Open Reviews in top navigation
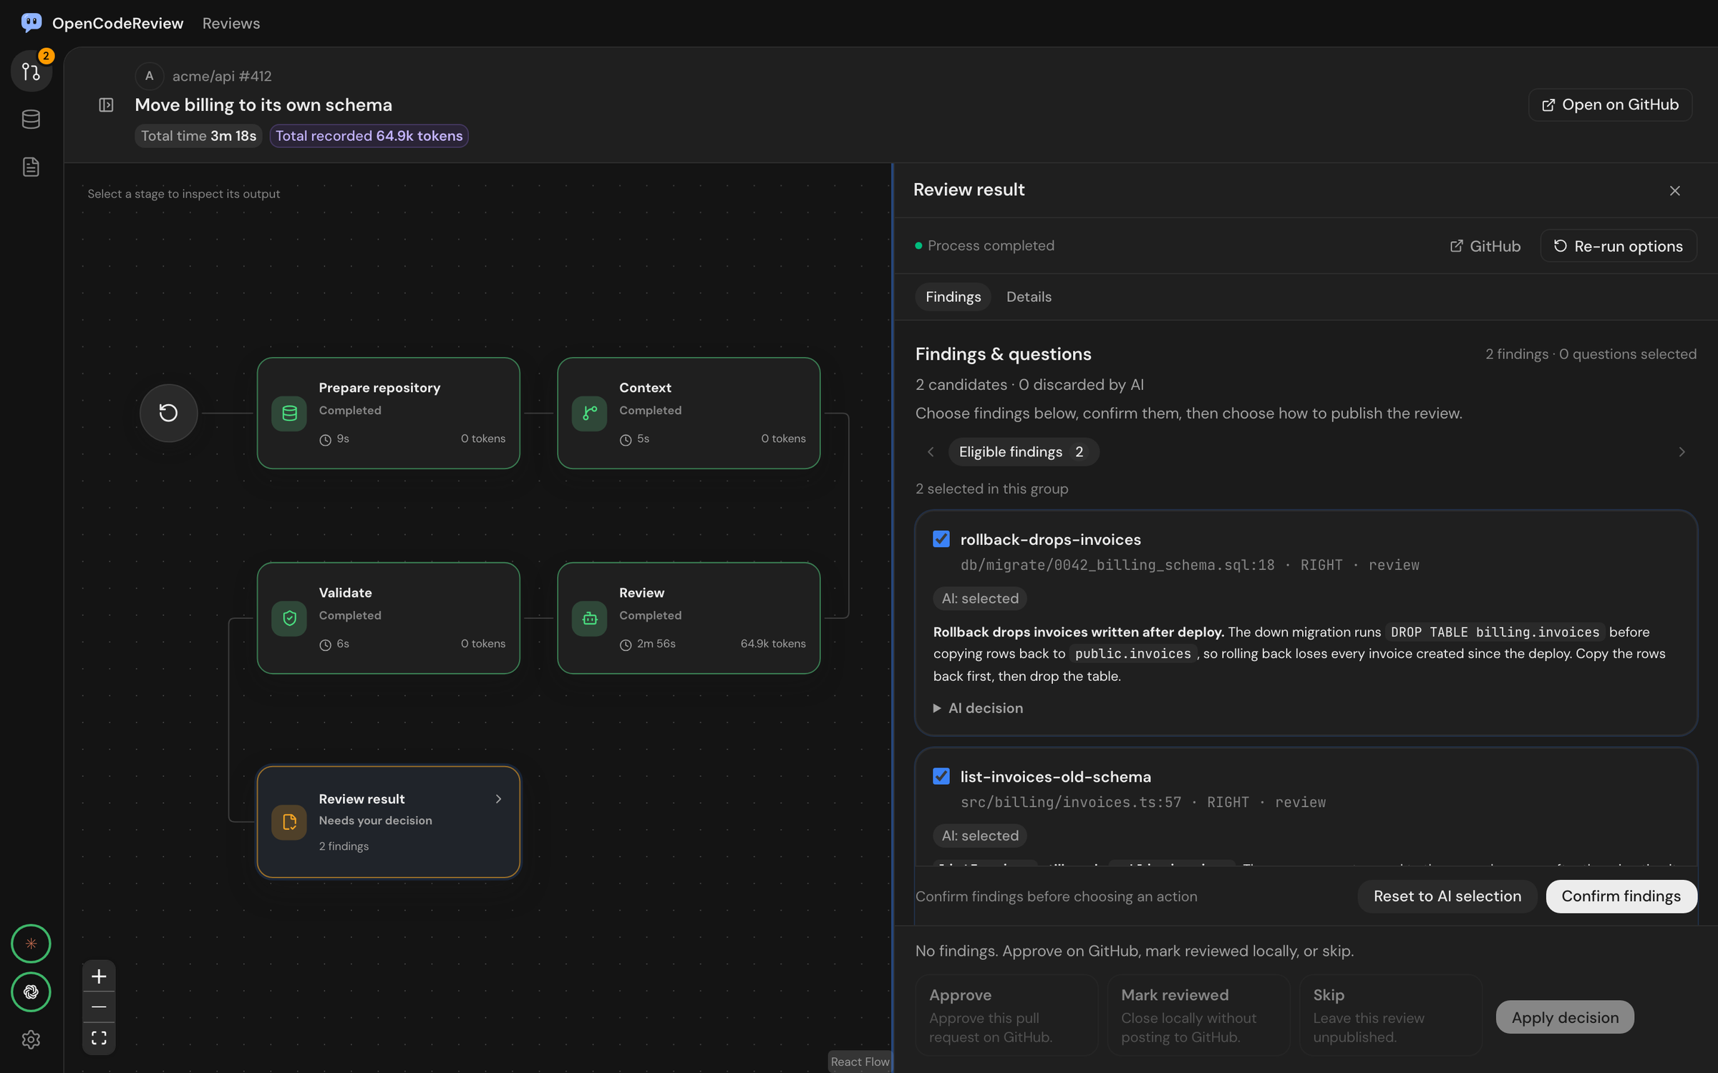The width and height of the screenshot is (1718, 1073). click(x=230, y=23)
